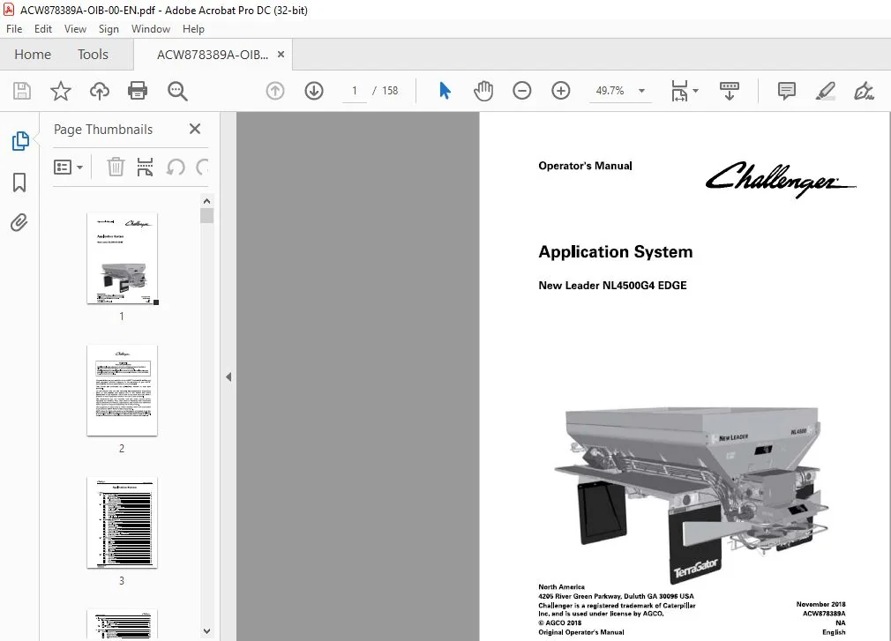This screenshot has height=641, width=891.
Task: Click the Save file icon
Action: pyautogui.click(x=21, y=91)
